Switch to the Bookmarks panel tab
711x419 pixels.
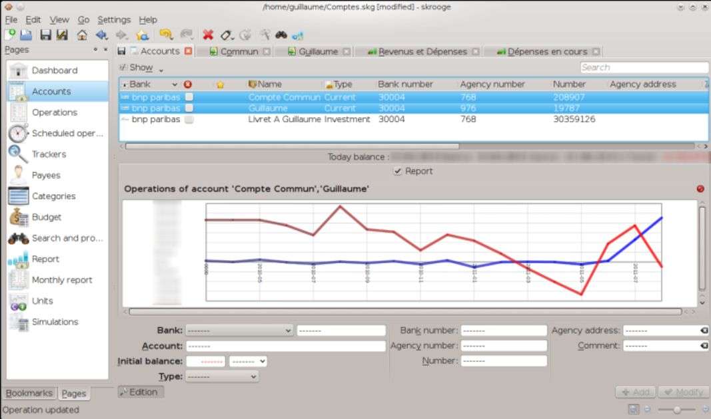[x=29, y=393]
